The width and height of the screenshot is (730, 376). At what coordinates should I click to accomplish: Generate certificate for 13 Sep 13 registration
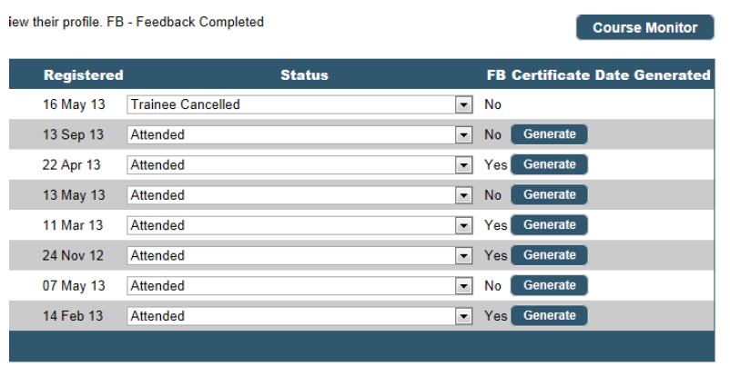coord(549,134)
